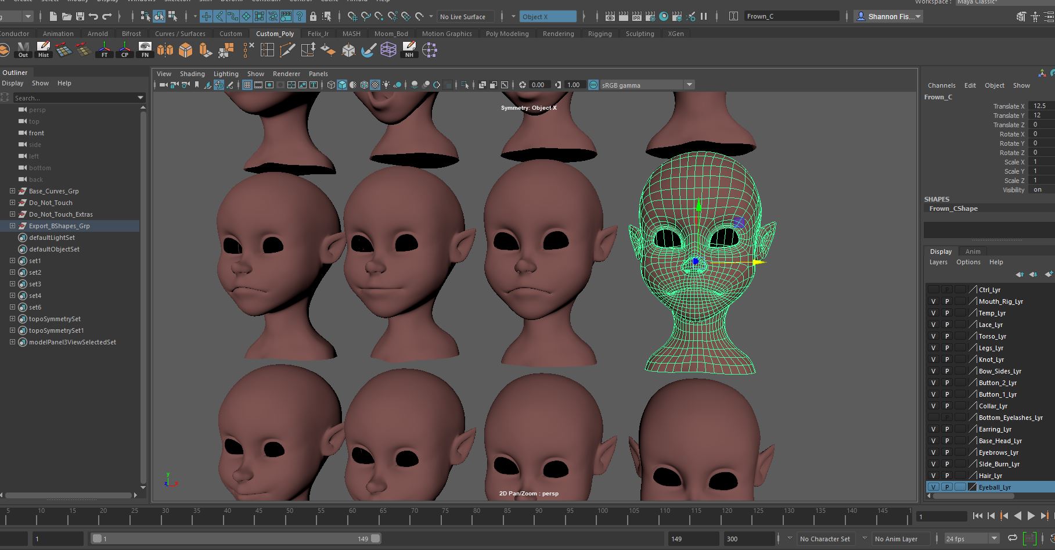Image resolution: width=1055 pixels, height=550 pixels.
Task: Open the viewport Shading menu
Action: point(192,74)
